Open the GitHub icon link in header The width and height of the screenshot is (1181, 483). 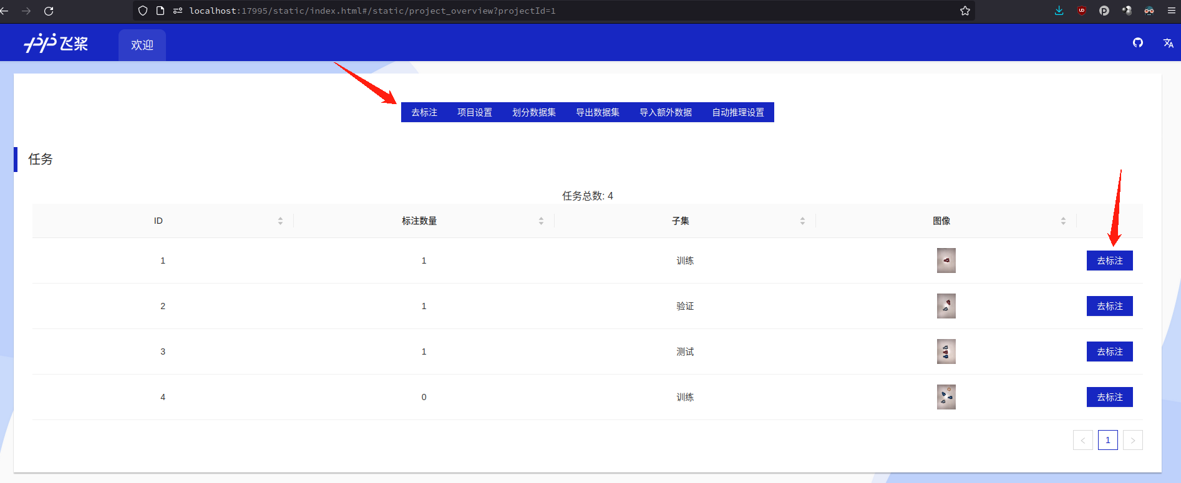pyautogui.click(x=1138, y=42)
